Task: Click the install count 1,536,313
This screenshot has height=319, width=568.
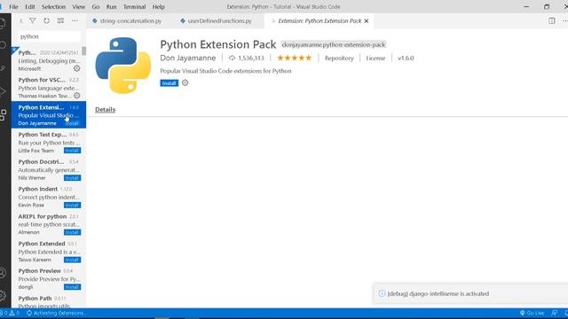Action: (247, 58)
